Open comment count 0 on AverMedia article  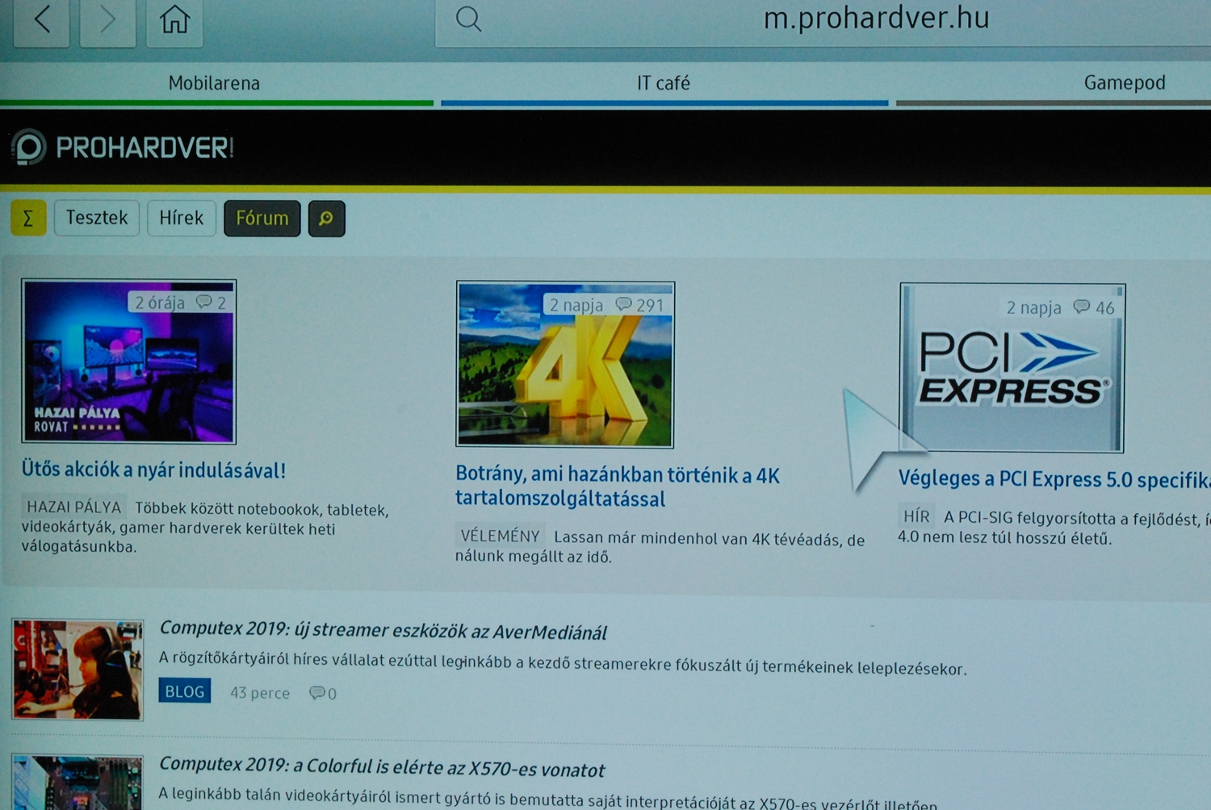(323, 693)
